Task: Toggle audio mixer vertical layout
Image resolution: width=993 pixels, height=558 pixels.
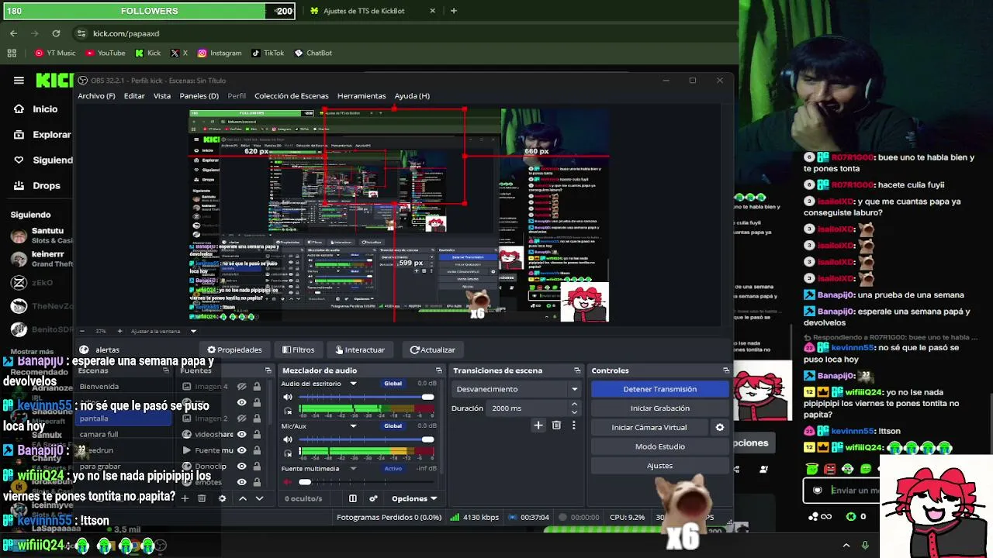Action: [x=352, y=498]
